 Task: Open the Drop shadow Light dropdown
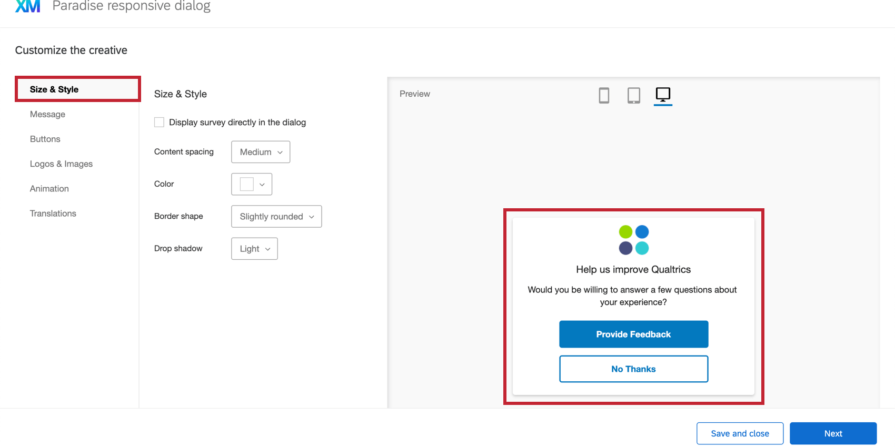point(254,249)
